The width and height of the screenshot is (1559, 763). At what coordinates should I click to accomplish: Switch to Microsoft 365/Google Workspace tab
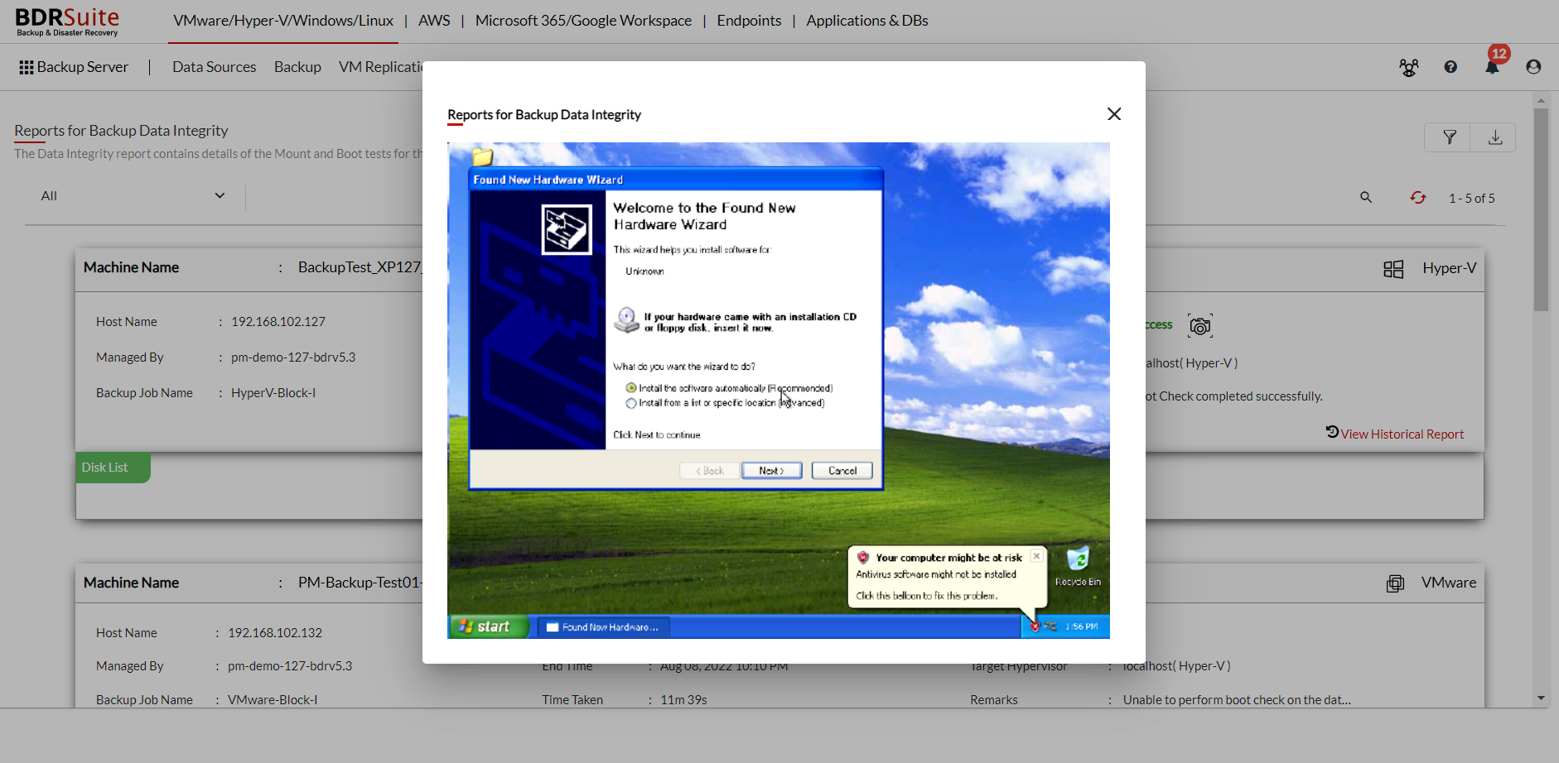(583, 21)
